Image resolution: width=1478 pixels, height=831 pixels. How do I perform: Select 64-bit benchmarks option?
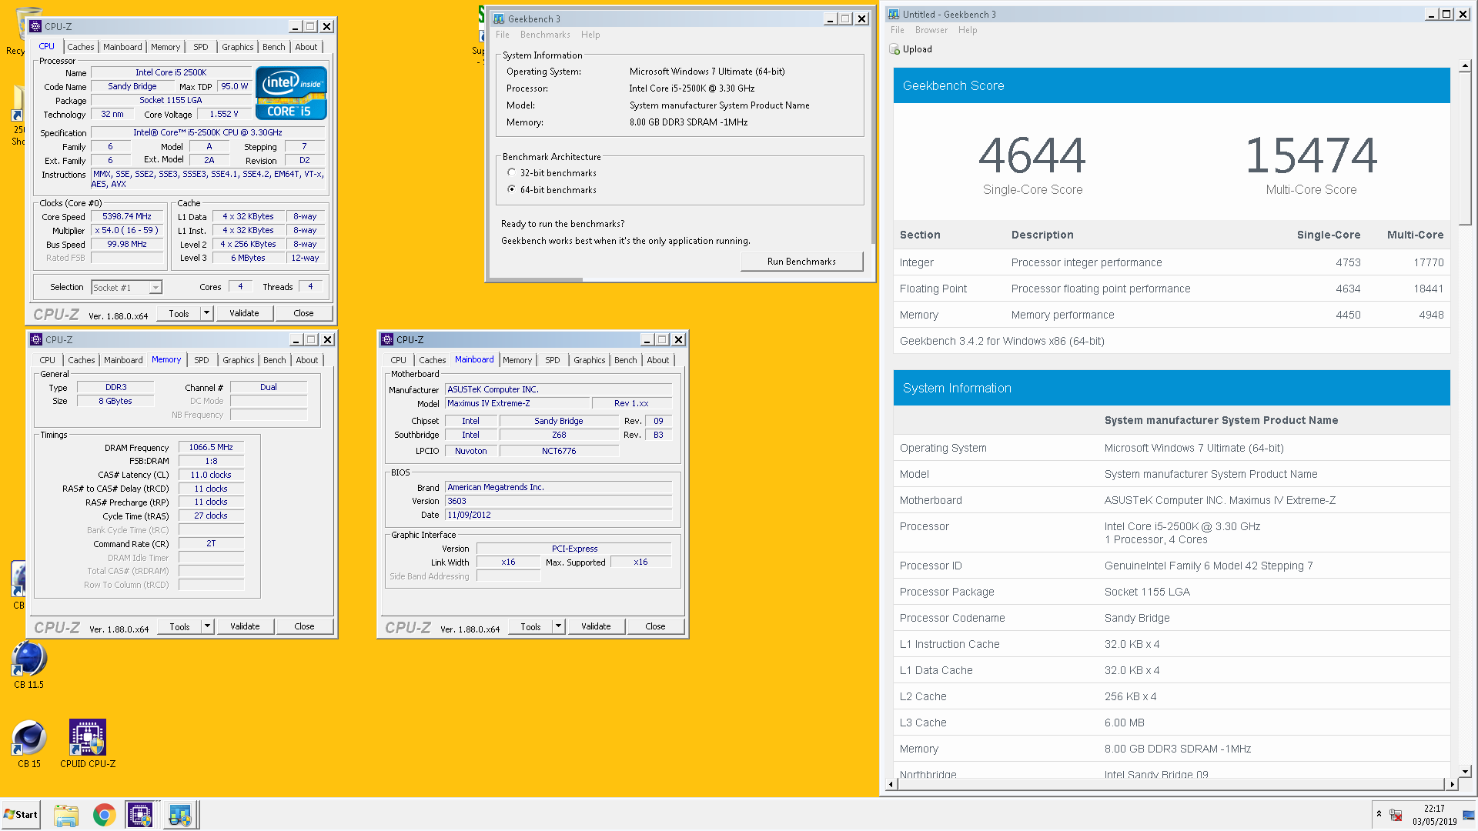[512, 189]
